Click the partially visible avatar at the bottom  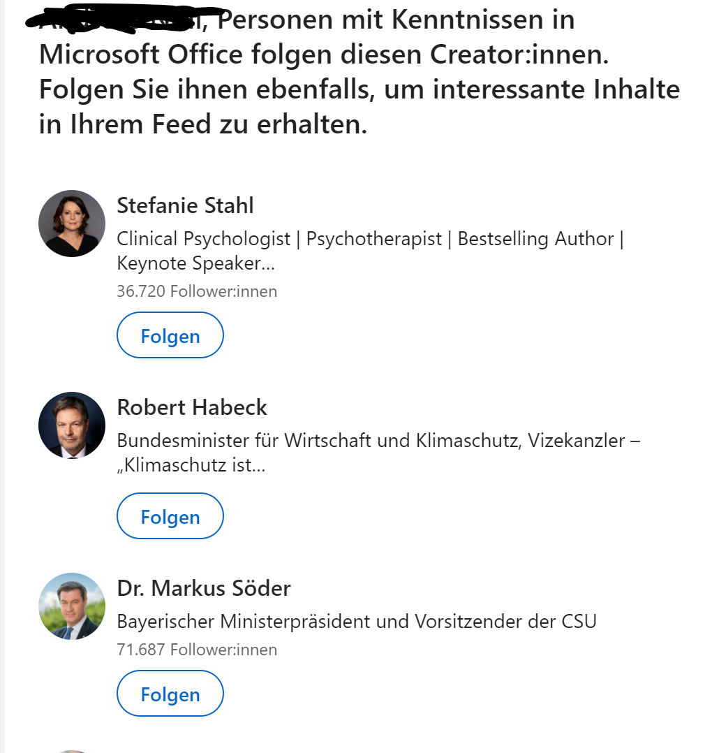coord(72,750)
